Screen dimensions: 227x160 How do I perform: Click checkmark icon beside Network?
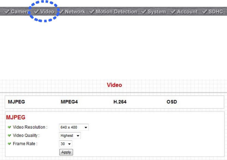61,11
